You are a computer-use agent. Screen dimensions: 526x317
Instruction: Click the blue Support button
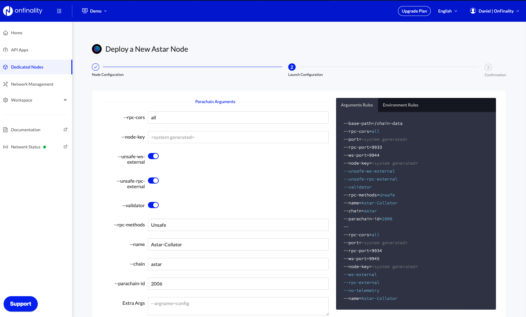tap(21, 304)
